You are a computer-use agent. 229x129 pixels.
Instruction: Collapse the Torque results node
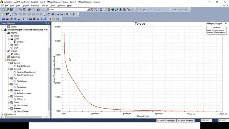pos(9,108)
